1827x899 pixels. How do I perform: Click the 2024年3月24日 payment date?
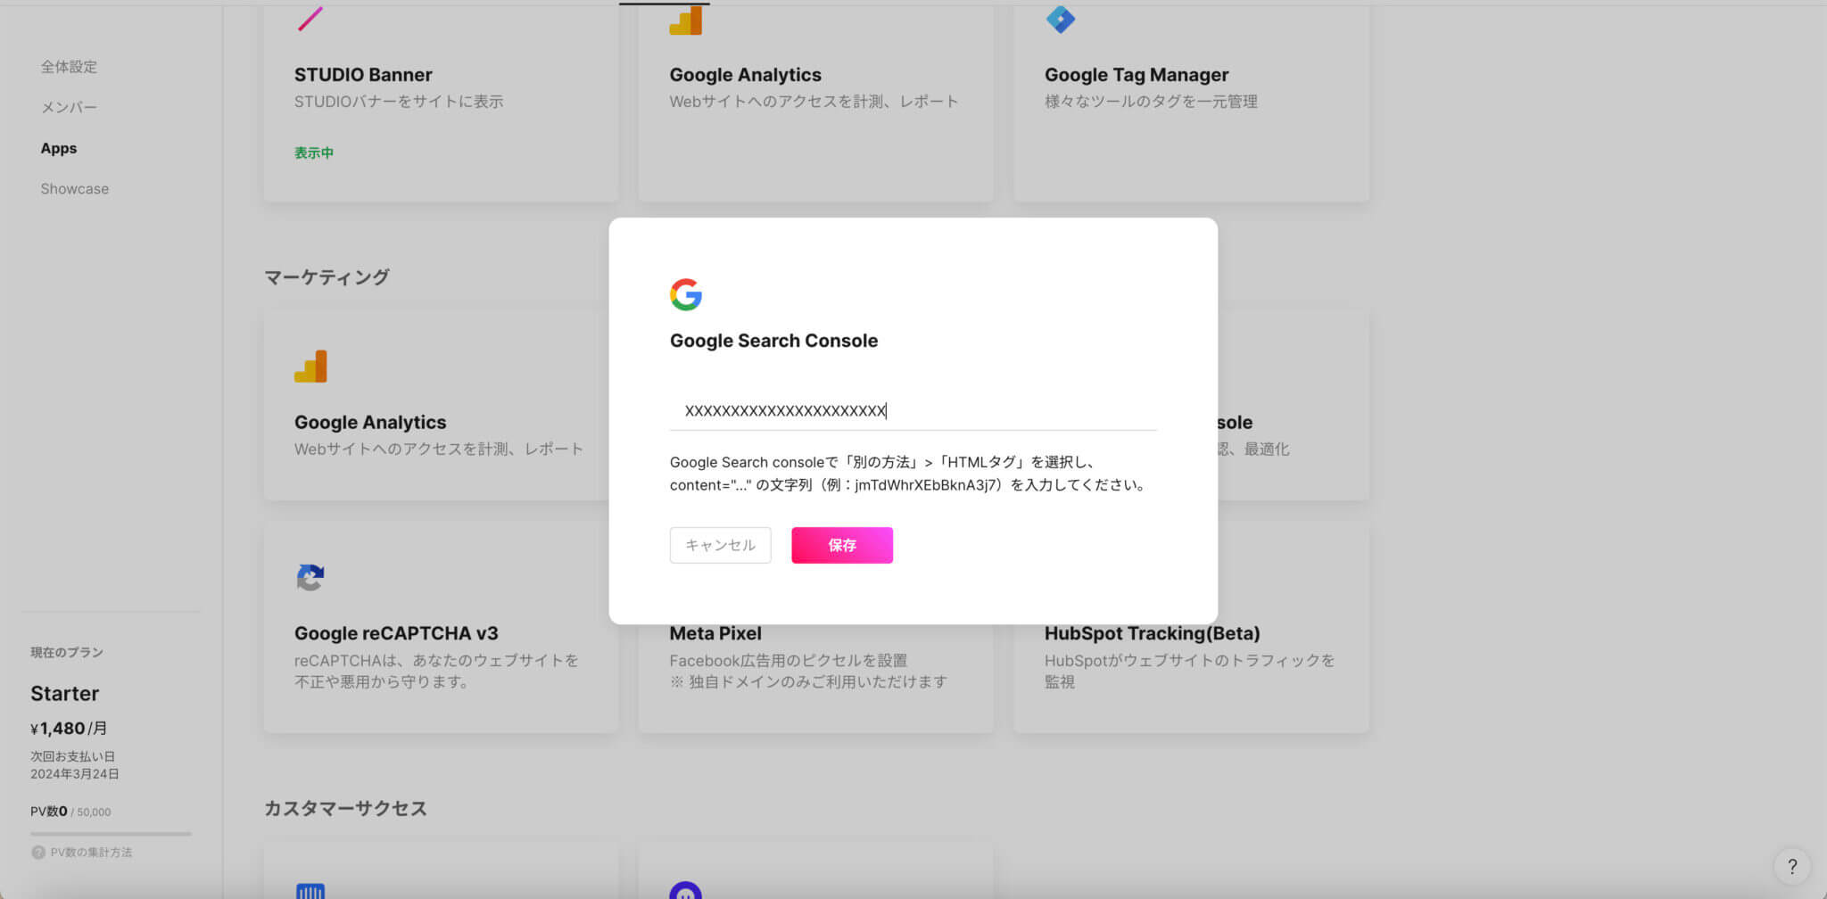(74, 773)
